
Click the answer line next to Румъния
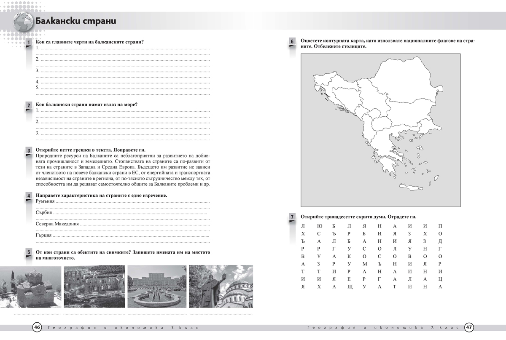pos(133,203)
